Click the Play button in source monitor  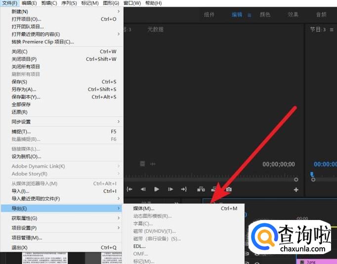point(157,189)
